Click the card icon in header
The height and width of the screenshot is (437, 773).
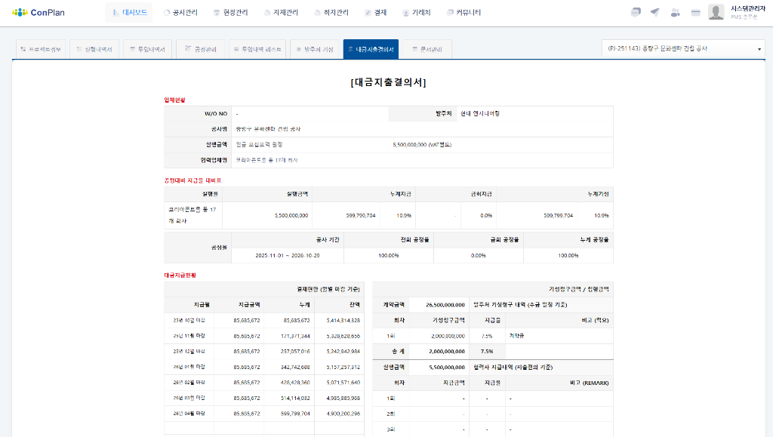click(695, 13)
